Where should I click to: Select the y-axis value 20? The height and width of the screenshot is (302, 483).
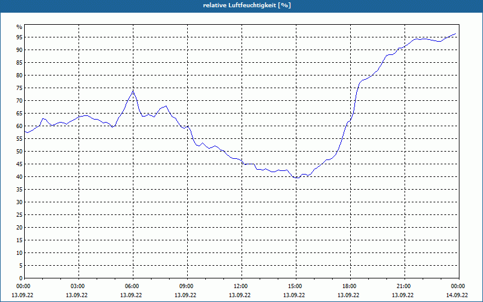point(19,228)
